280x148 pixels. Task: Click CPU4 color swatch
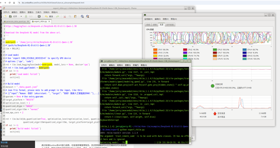pos(245,50)
